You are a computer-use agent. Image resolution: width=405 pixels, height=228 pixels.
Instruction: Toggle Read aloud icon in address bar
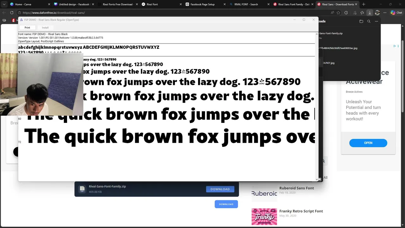click(x=332, y=13)
